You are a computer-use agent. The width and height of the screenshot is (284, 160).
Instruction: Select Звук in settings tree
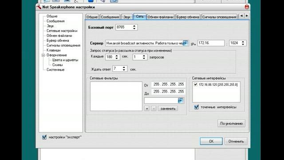tap(50, 26)
